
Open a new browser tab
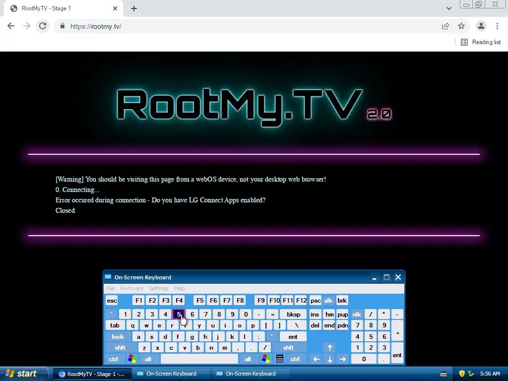point(134,8)
